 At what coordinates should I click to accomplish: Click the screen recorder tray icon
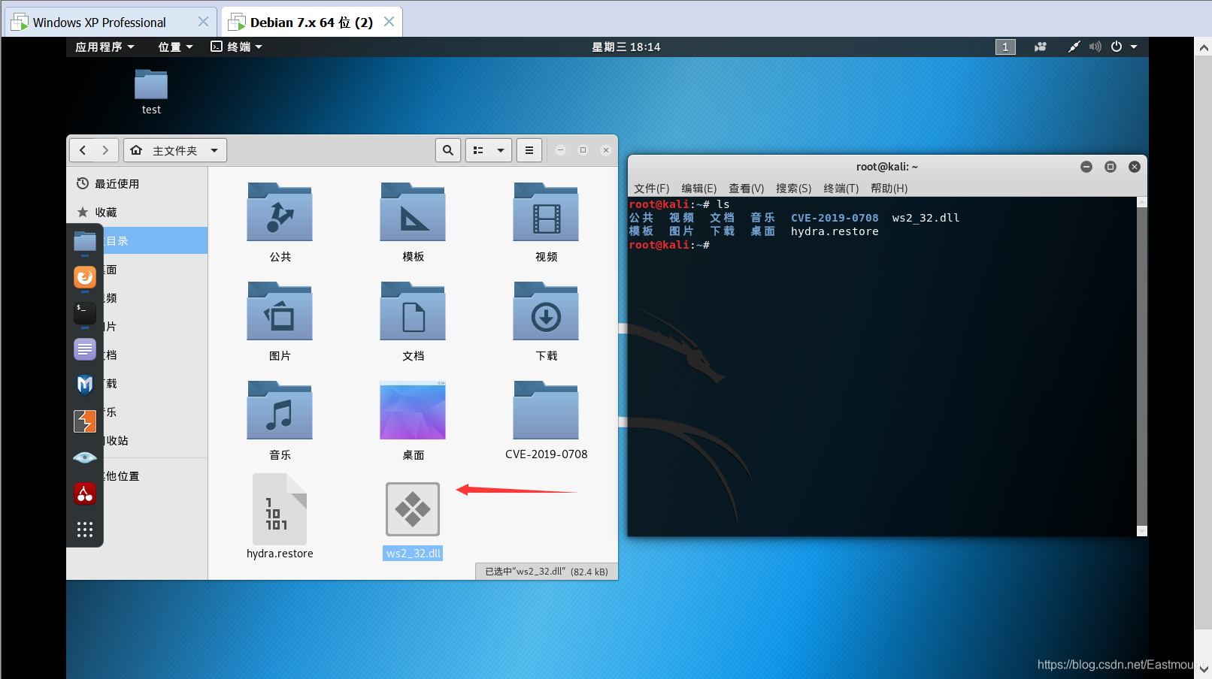(1041, 47)
